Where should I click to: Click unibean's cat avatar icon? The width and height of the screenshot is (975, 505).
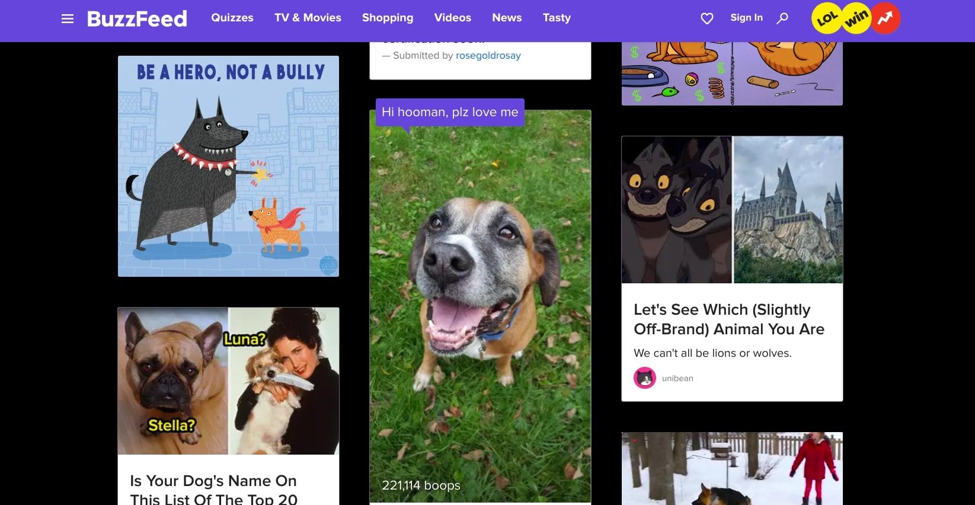645,378
